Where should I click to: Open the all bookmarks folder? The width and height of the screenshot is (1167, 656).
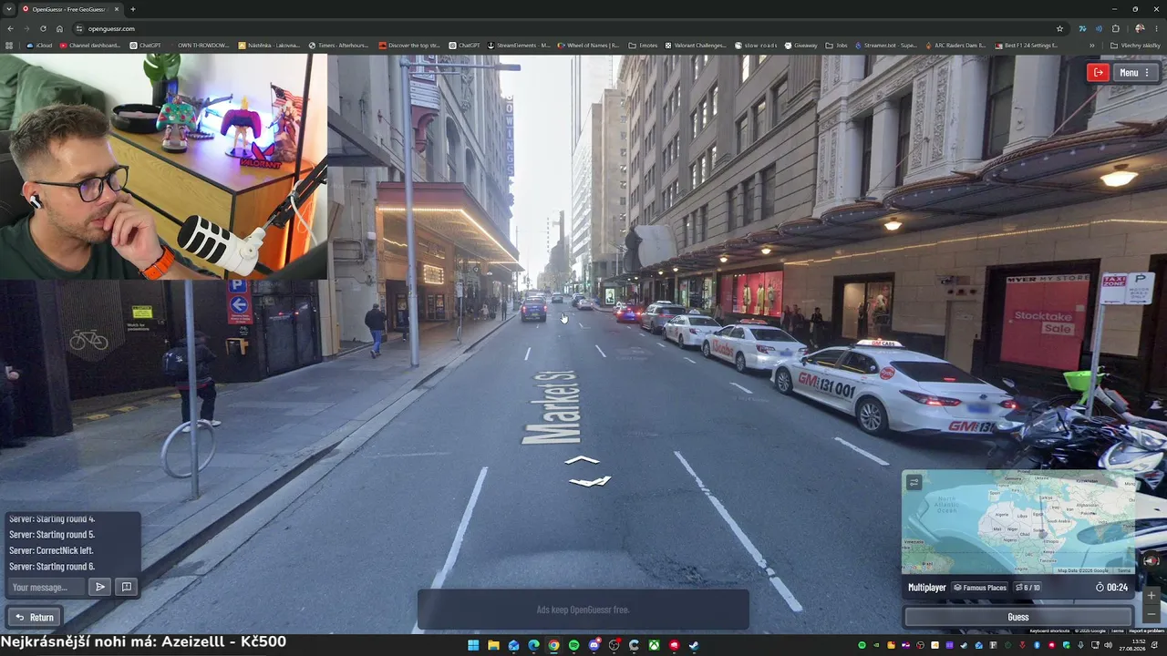(x=1135, y=45)
